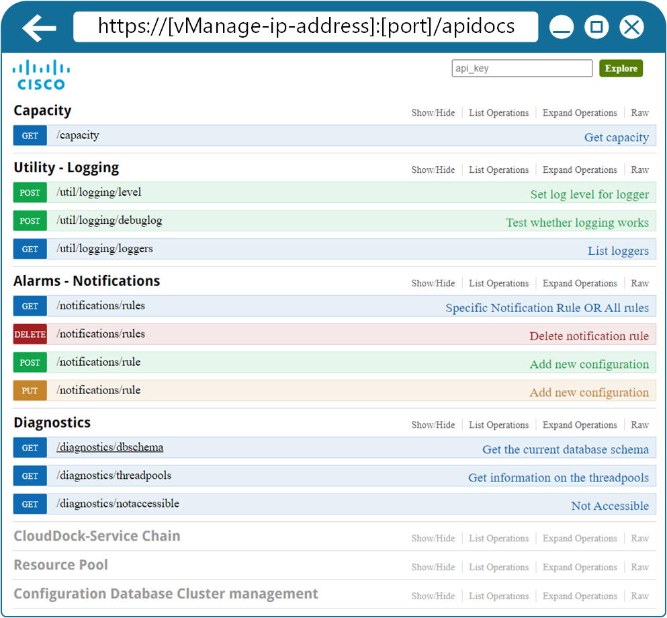Click the browser back arrow

click(x=38, y=26)
